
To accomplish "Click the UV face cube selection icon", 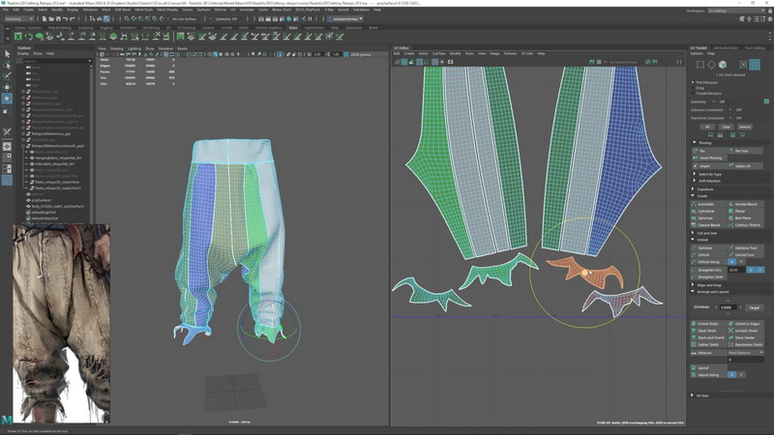I will tap(723, 65).
